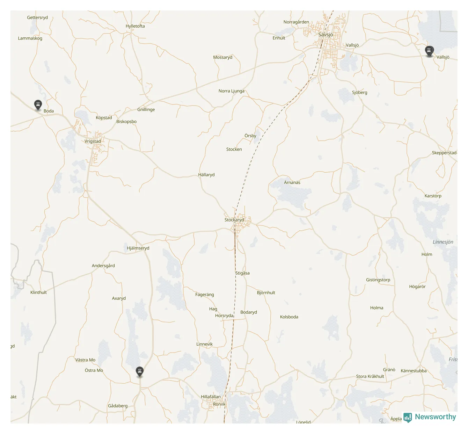Open the Newsworthy text link
Screen dimensions: 468x434
[x=436, y=417]
